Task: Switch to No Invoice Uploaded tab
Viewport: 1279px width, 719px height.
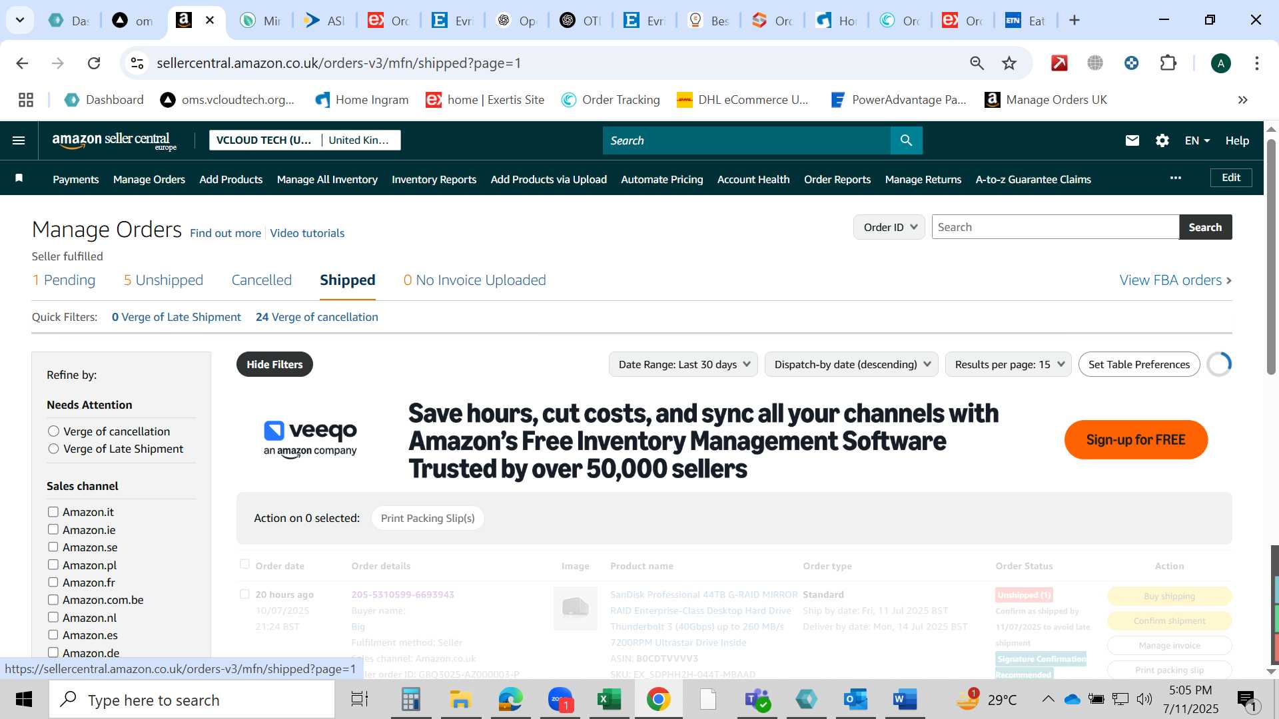Action: pos(474,280)
